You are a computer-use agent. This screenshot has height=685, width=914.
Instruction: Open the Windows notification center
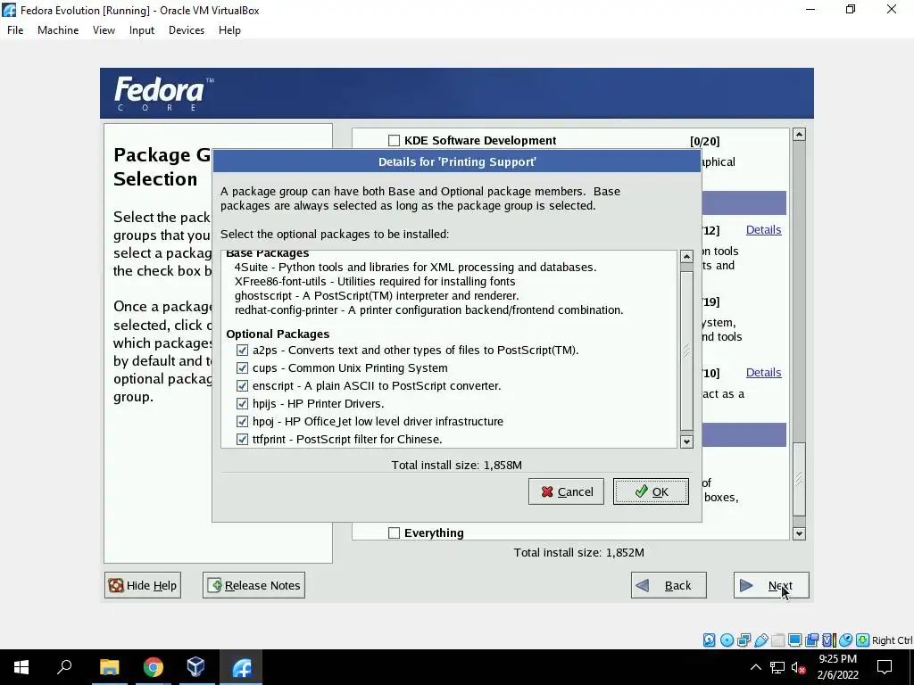pos(885,667)
